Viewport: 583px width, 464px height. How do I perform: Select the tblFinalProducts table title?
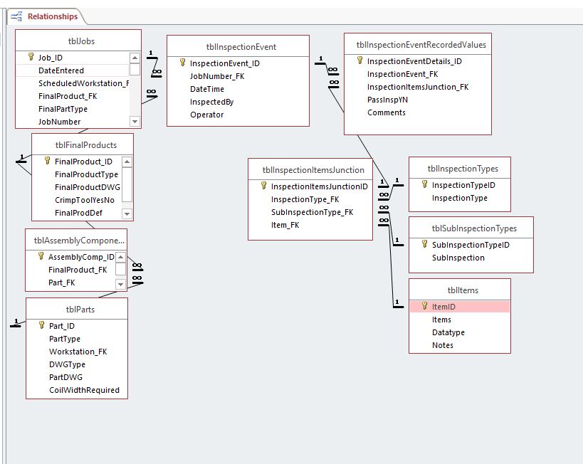click(x=86, y=145)
